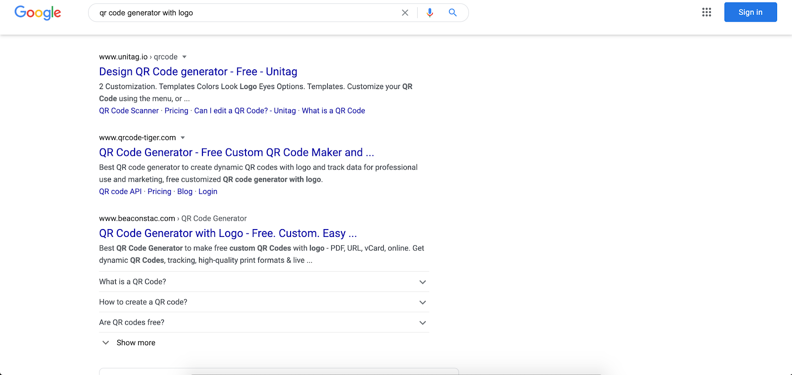
Task: Open qrcode-tiger.com result options arrow
Action: pyautogui.click(x=183, y=138)
